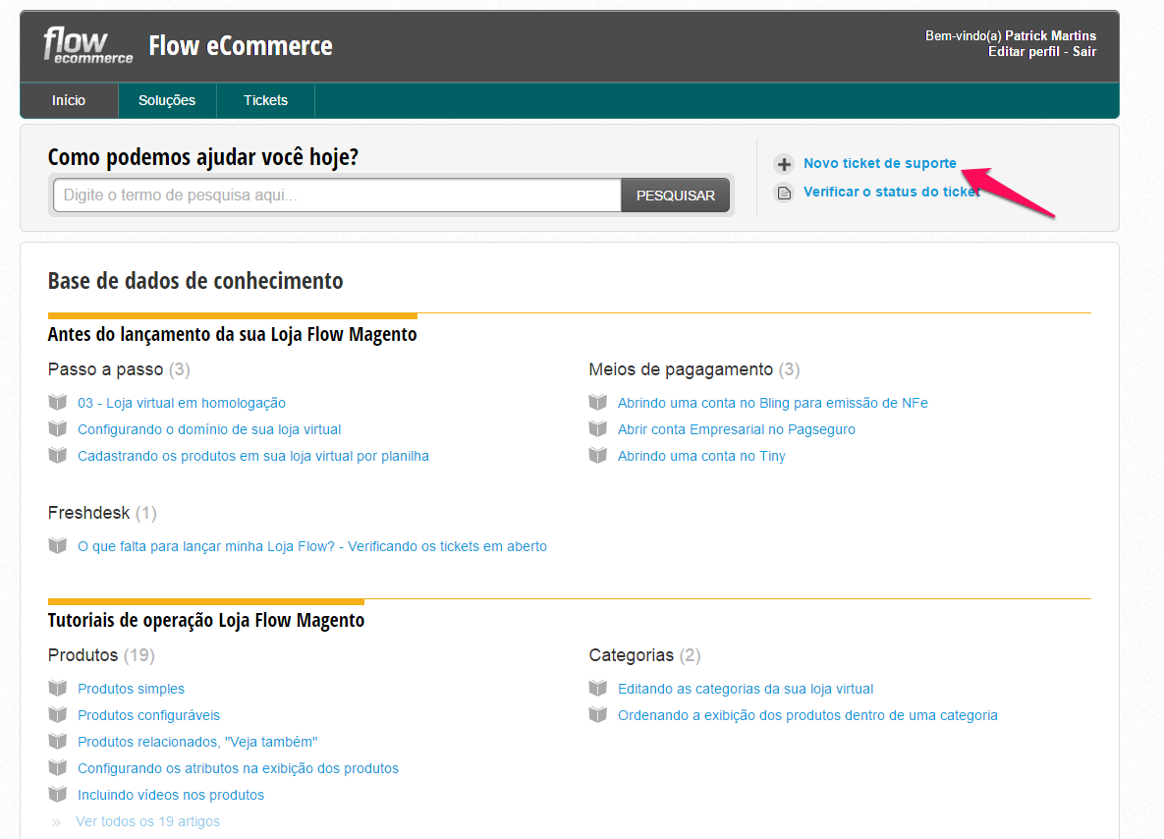Click book icon beside Abrir conta Empresarial no Pagseguro
Image resolution: width=1164 pixels, height=839 pixels.
click(x=598, y=429)
